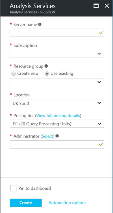This screenshot has height=213, width=113.
Task: Focus the Server name text field
Action: [x=57, y=33]
